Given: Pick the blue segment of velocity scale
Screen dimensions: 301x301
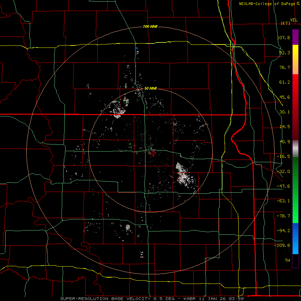Looking at the screenshot, I should [x=295, y=238].
